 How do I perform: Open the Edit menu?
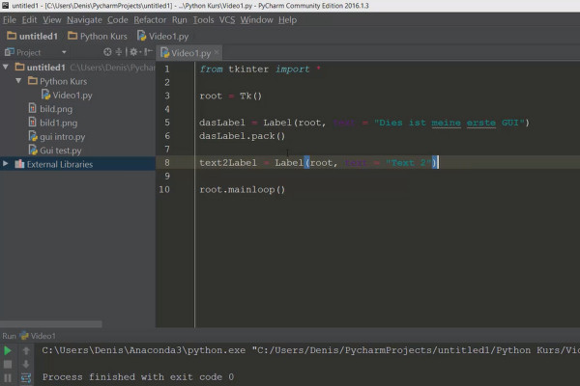(x=29, y=20)
